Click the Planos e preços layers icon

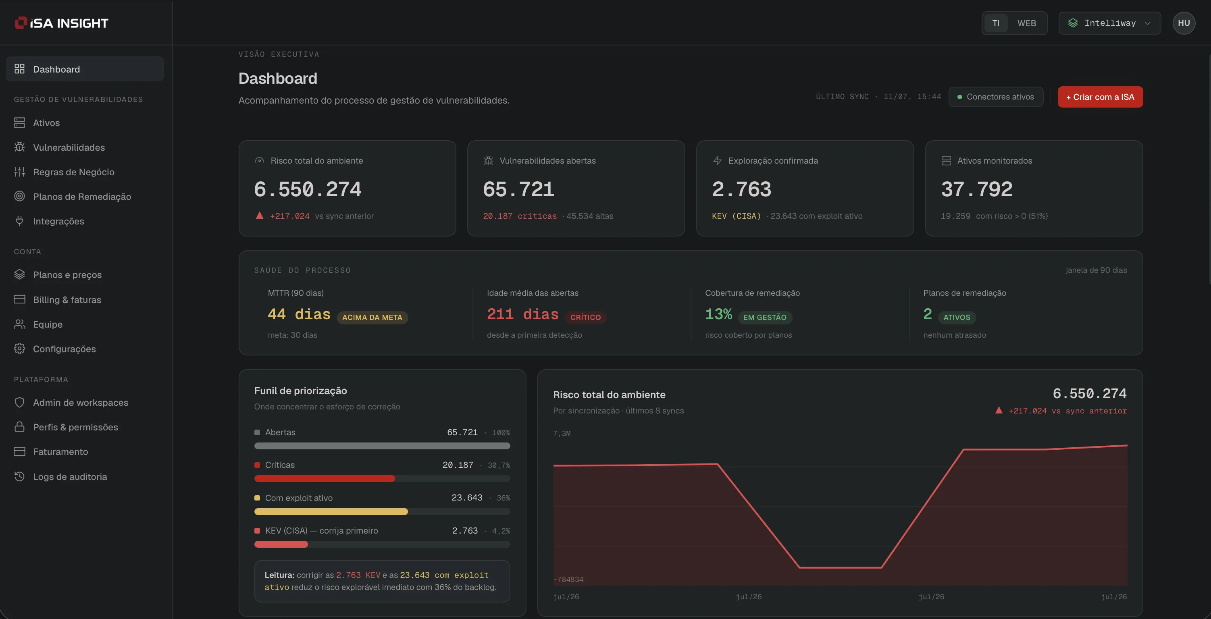pyautogui.click(x=19, y=274)
